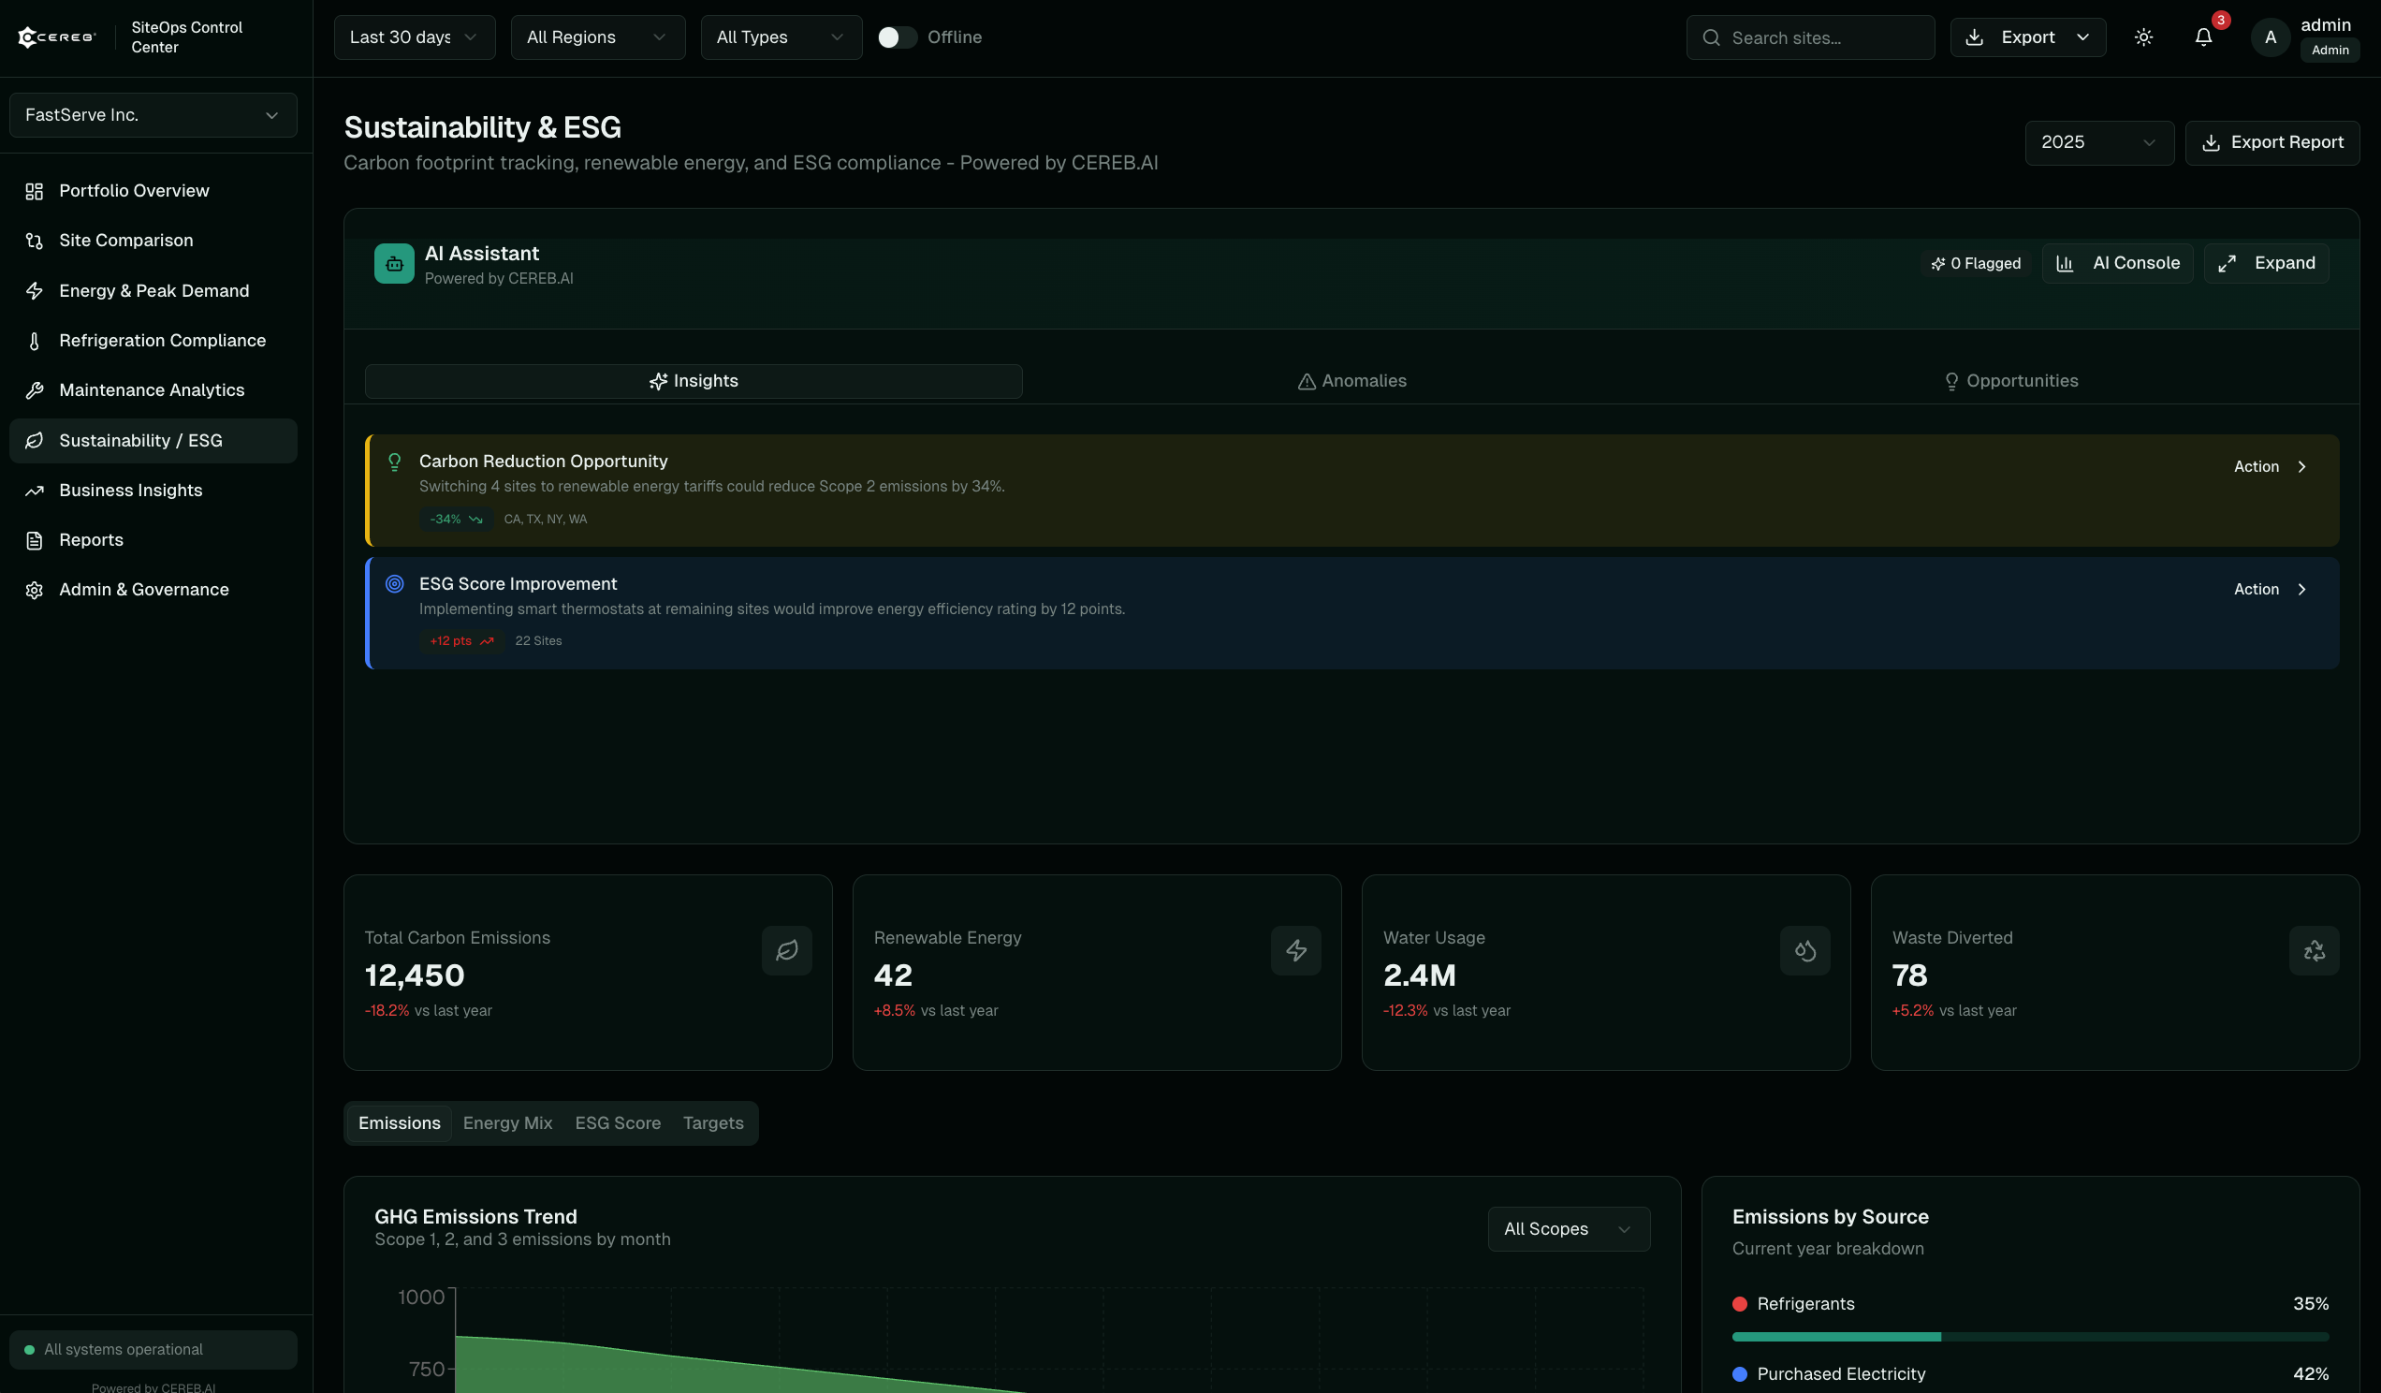This screenshot has height=1393, width=2381.
Task: Select the Energy Mix tab
Action: pos(507,1122)
